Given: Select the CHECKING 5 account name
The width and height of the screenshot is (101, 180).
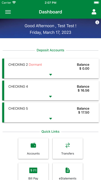Looking at the screenshot, I should (x=18, y=108).
